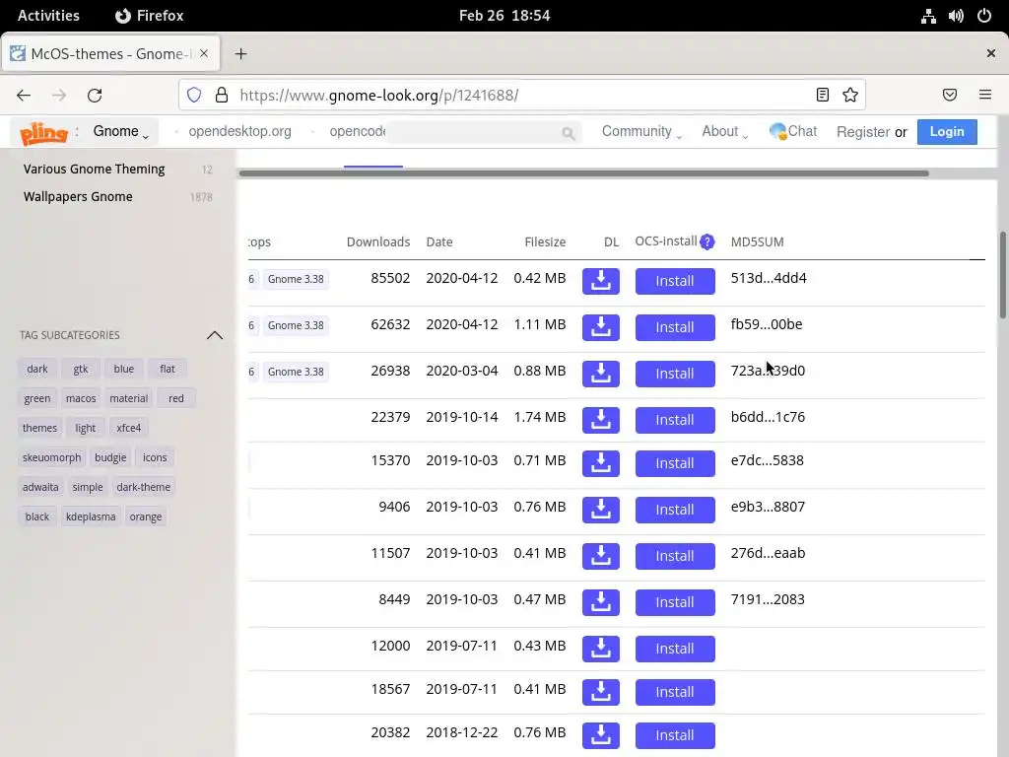The width and height of the screenshot is (1009, 757).
Task: Install the file with MD5 7191...2083
Action: click(x=674, y=602)
